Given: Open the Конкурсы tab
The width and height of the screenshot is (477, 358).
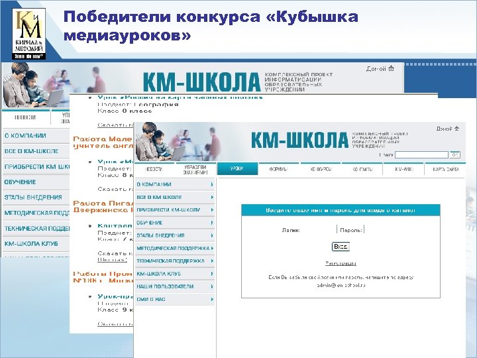Looking at the screenshot, I should click(321, 169).
